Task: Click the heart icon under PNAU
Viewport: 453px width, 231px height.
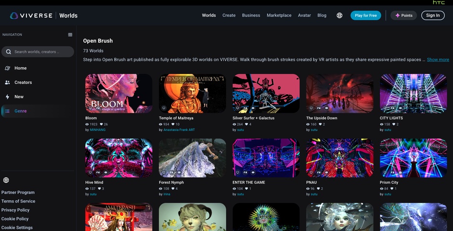Action: (x=319, y=189)
